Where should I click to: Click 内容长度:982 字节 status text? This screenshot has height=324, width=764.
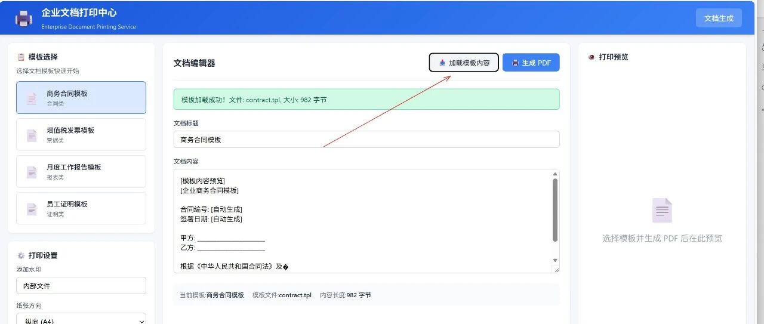(346, 295)
